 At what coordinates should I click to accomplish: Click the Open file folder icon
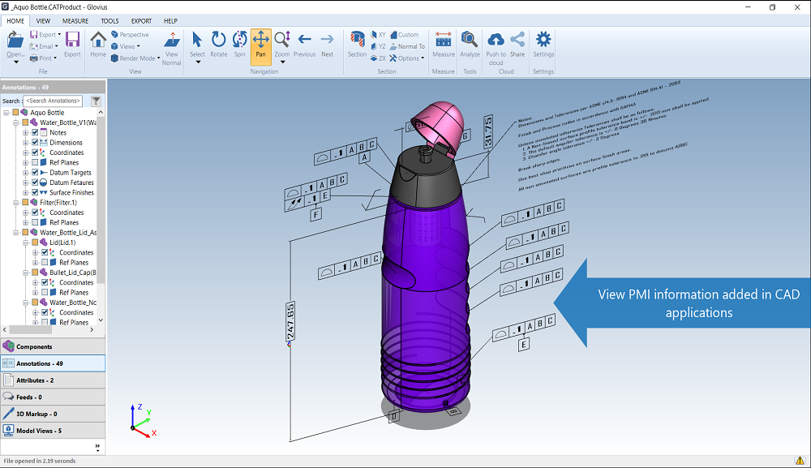pyautogui.click(x=15, y=40)
